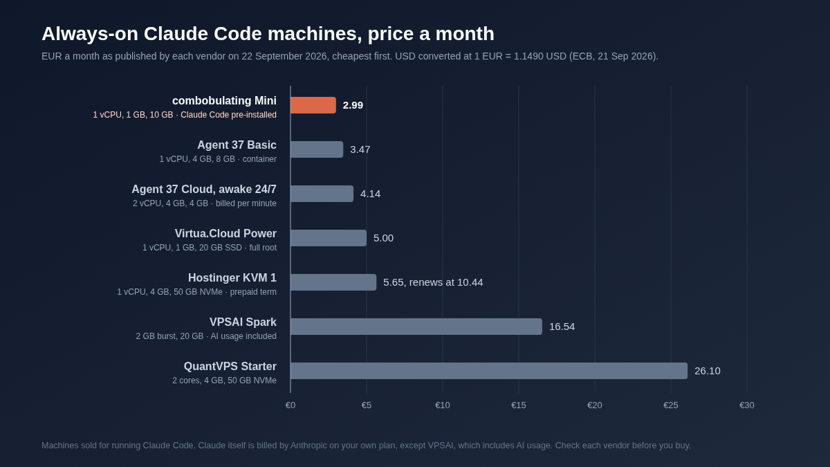The height and width of the screenshot is (467, 830).
Task: Click the '€5' axis tick label
Action: [367, 405]
